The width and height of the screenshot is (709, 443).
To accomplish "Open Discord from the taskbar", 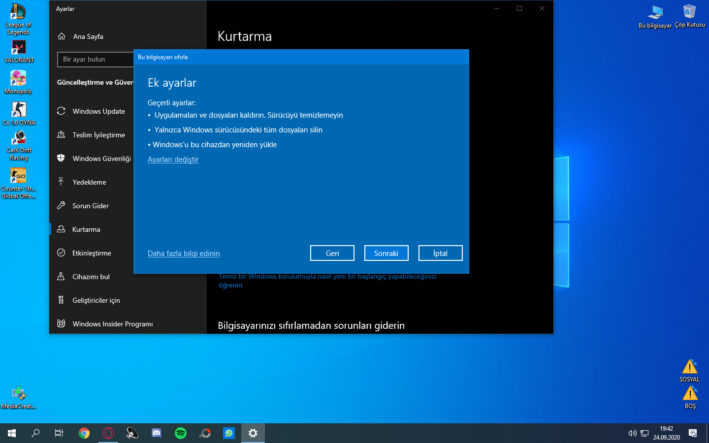I will [x=157, y=433].
